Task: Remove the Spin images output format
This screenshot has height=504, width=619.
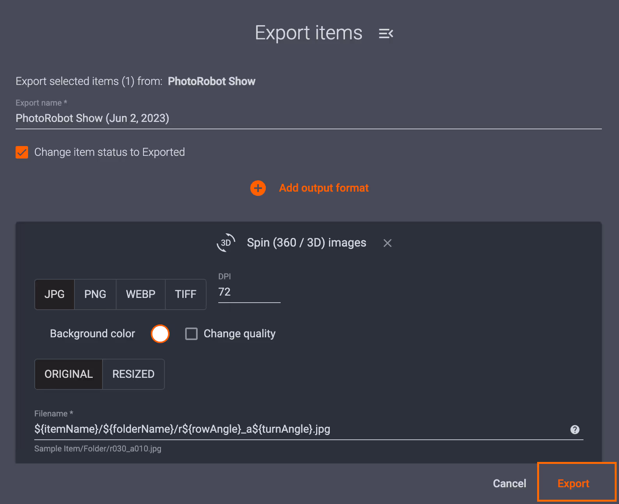Action: (387, 243)
